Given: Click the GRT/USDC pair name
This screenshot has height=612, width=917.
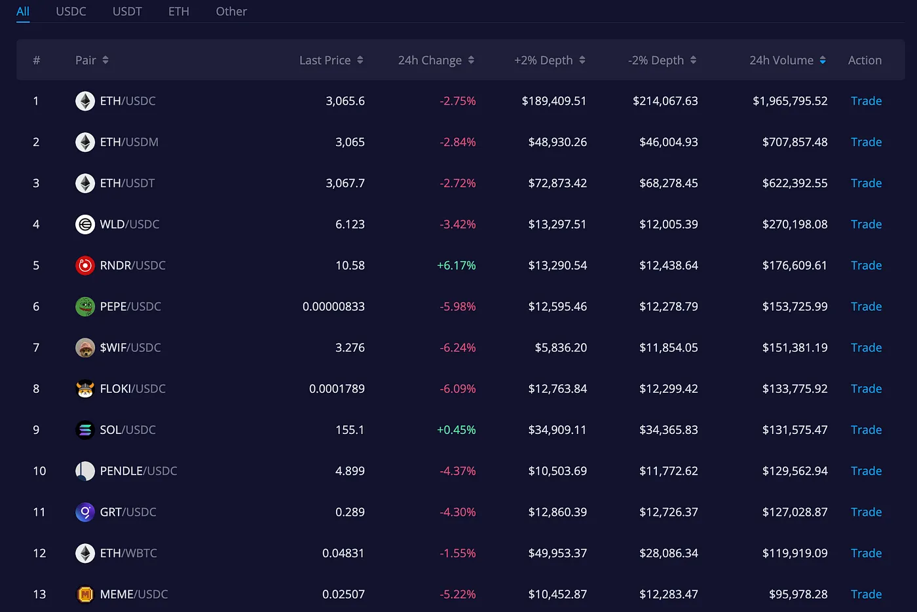Looking at the screenshot, I should (128, 512).
